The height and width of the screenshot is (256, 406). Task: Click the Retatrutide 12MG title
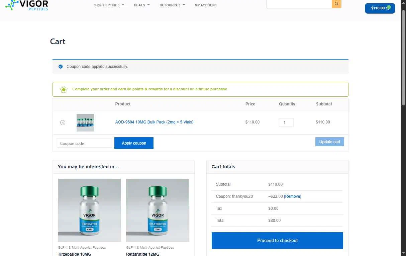click(142, 254)
